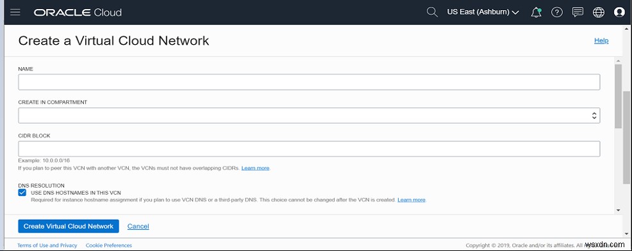This screenshot has width=632, height=251.
Task: Click into the CIDR Block input field
Action: [309, 149]
